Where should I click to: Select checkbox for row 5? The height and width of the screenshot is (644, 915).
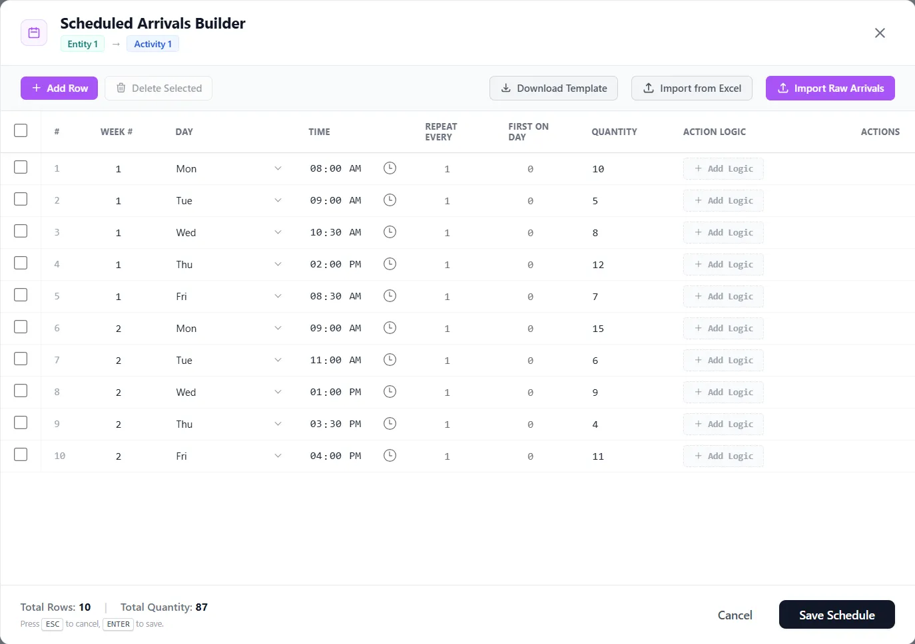point(21,295)
